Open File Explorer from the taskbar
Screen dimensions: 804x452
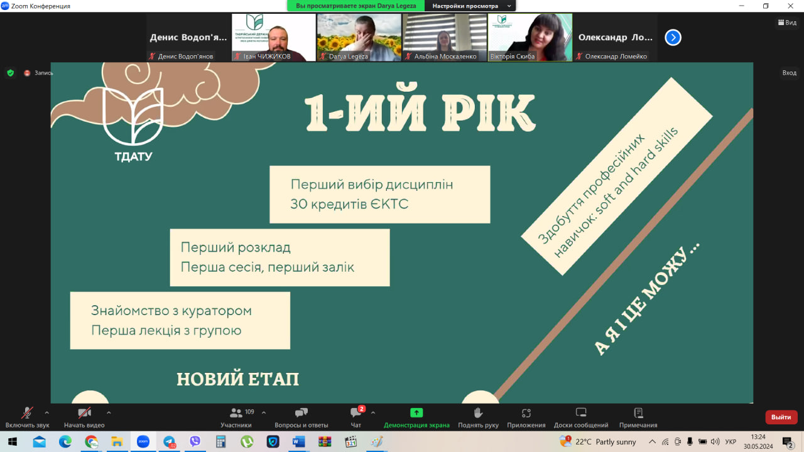coord(117,442)
